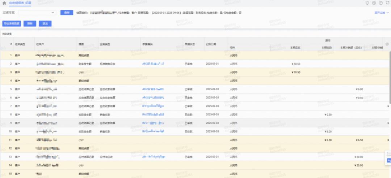This screenshot has width=391, height=178.
Task: Click the 往来类型 column header
Action: pos(20,44)
